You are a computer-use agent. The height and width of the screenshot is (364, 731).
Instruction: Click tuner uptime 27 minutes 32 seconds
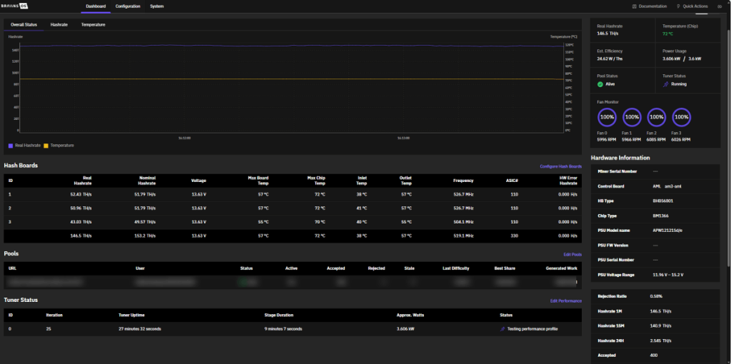coord(140,329)
